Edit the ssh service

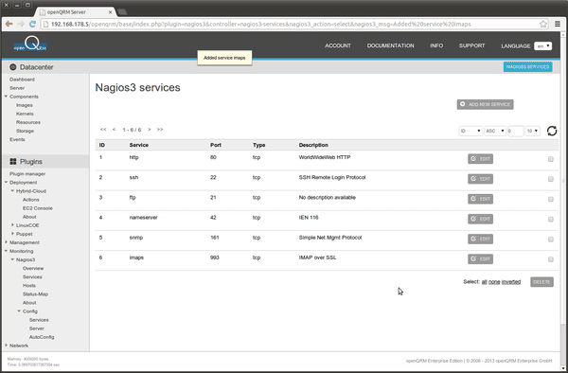(x=480, y=179)
